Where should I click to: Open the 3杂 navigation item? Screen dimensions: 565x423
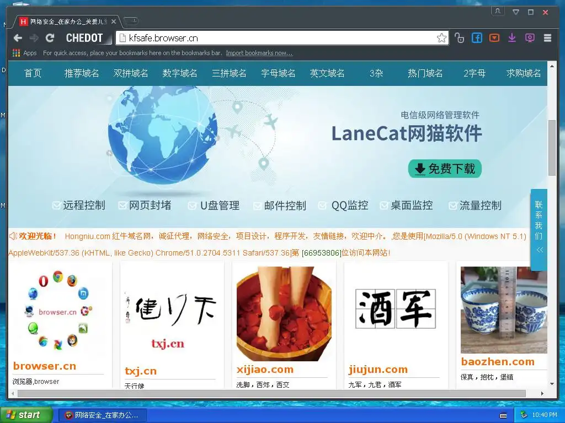(376, 73)
